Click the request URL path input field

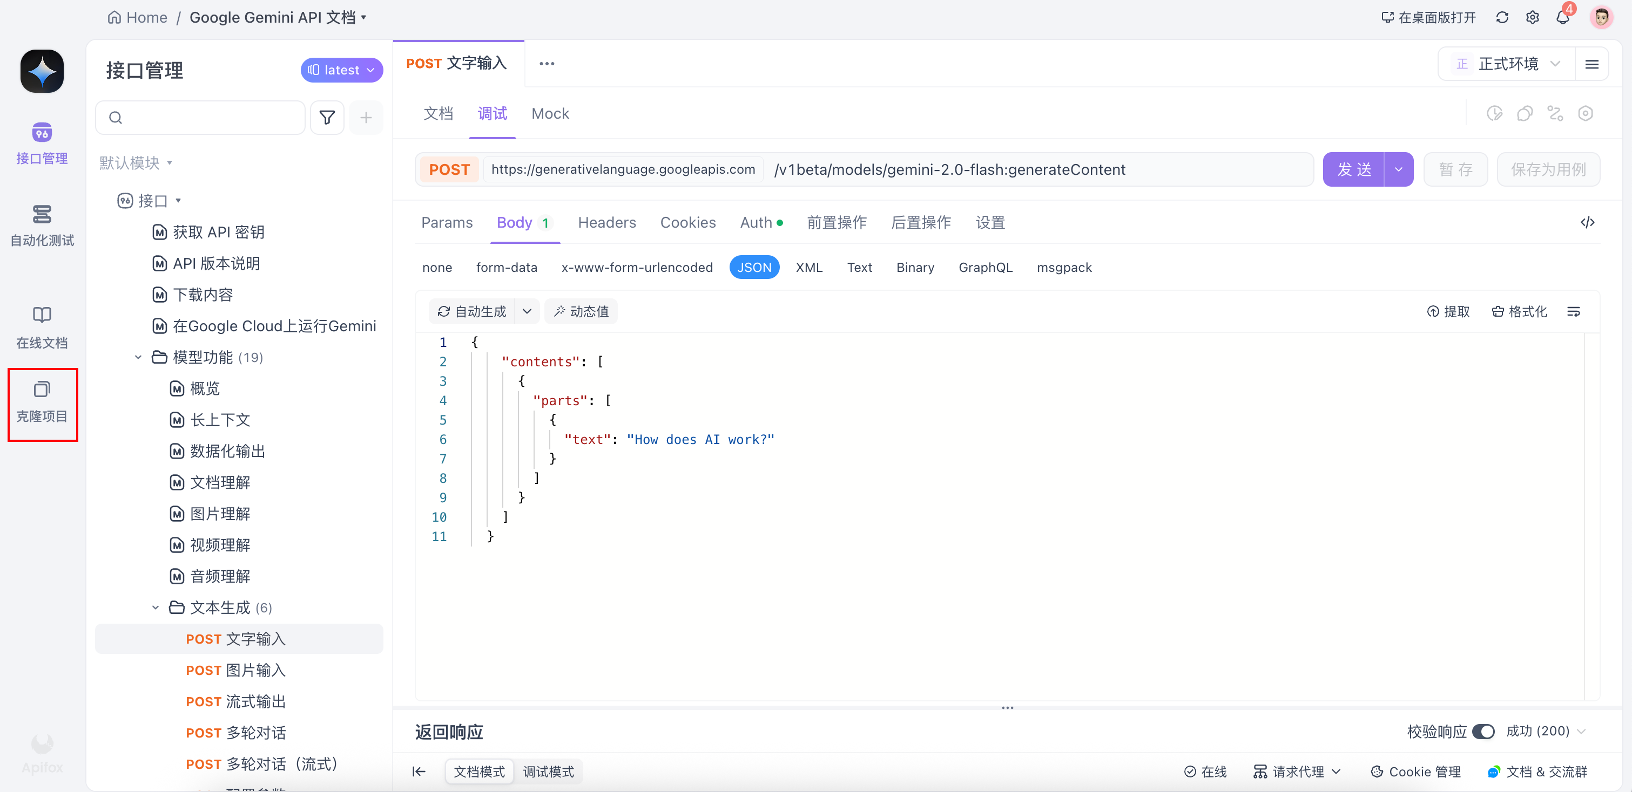pyautogui.click(x=1039, y=169)
